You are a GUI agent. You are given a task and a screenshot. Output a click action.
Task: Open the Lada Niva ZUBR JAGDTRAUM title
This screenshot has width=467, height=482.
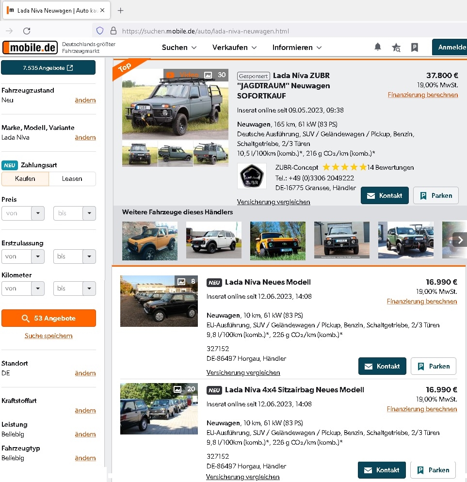point(284,85)
